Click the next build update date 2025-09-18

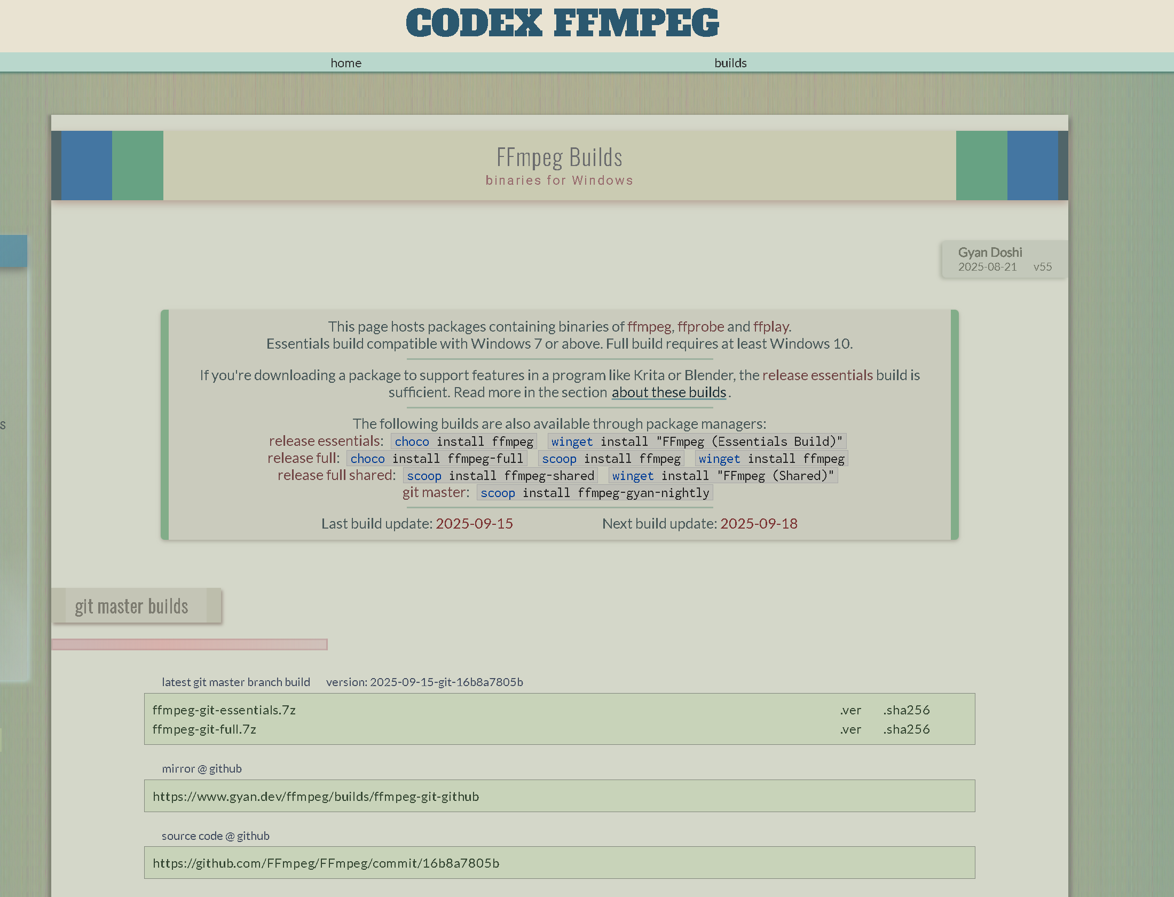pyautogui.click(x=759, y=524)
